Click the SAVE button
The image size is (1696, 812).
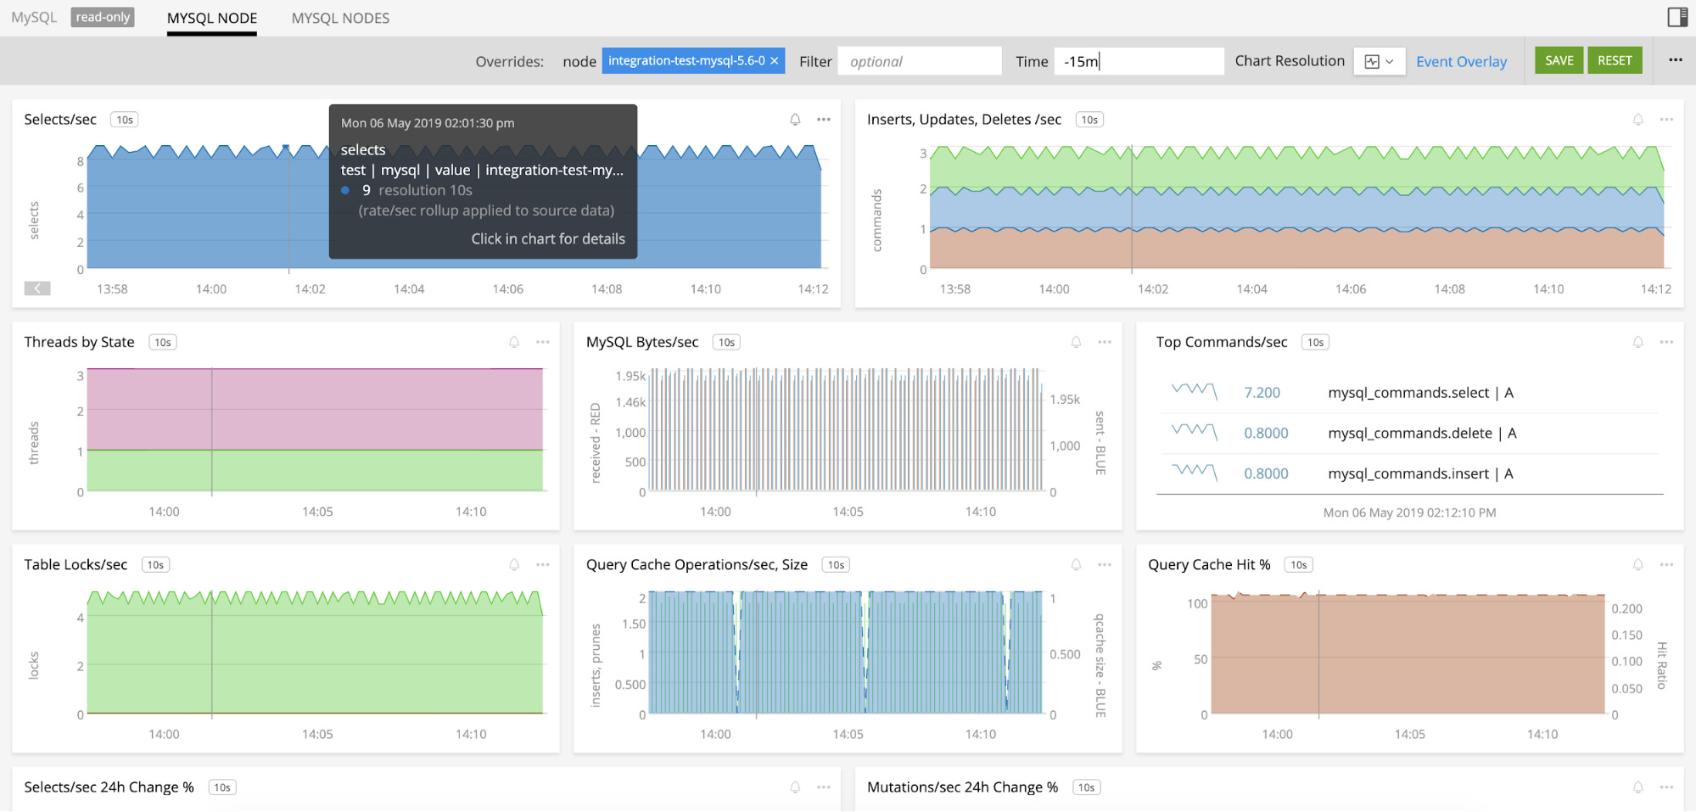pyautogui.click(x=1559, y=60)
